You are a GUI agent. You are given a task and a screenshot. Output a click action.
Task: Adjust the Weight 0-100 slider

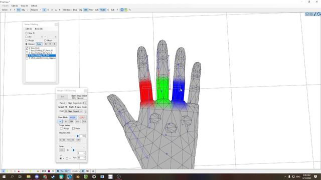78,136
